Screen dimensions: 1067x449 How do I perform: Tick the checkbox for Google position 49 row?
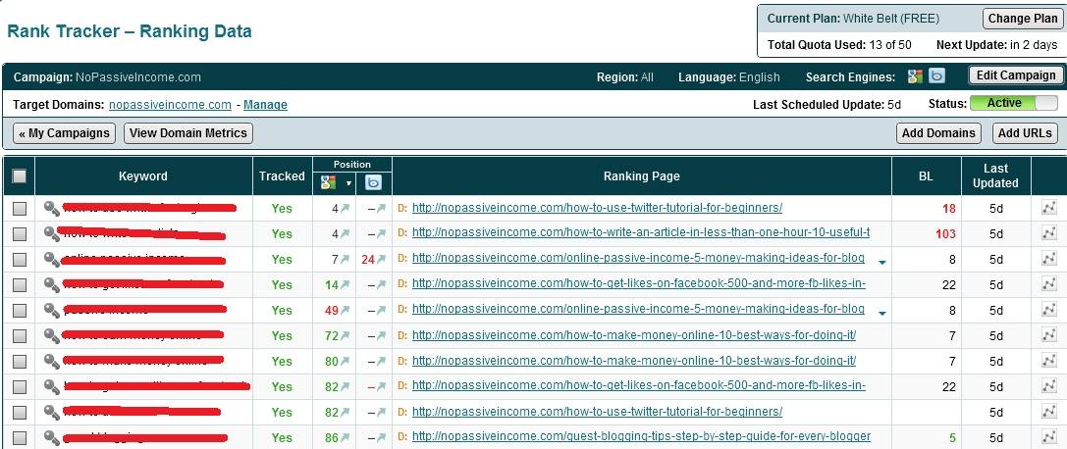20,311
